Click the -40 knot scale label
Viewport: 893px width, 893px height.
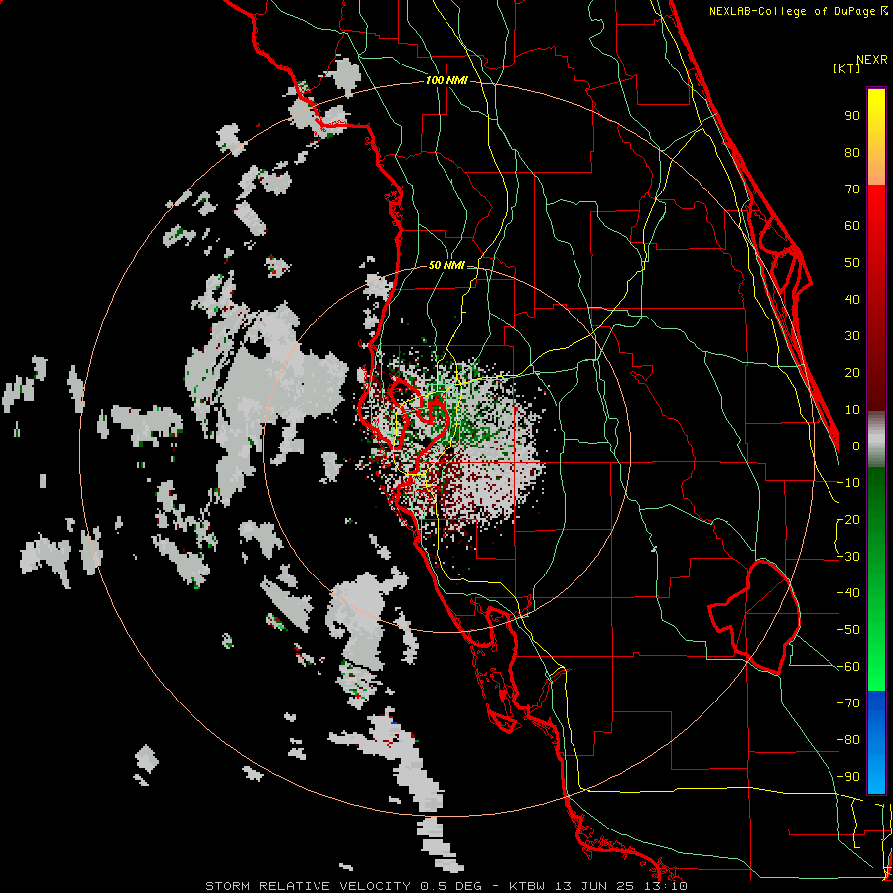[848, 593]
